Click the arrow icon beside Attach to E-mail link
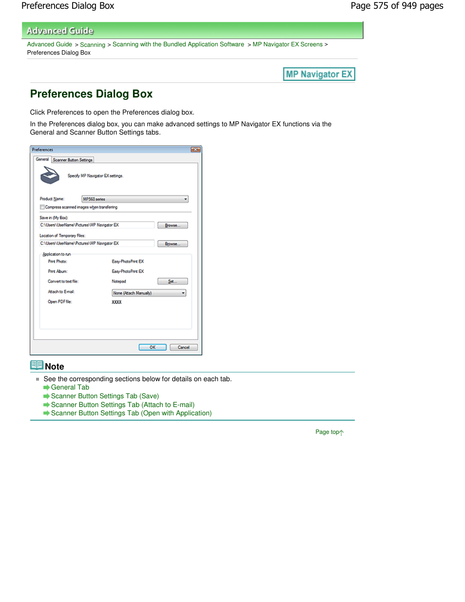This screenshot has height=602, width=465. (47, 405)
